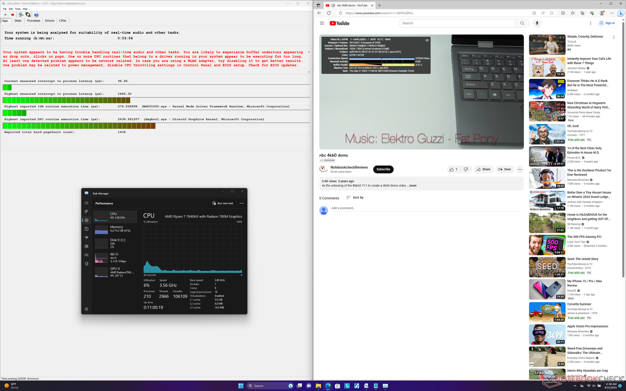Open App history in Task Manager sidebar
The image size is (626, 391).
tap(86, 229)
